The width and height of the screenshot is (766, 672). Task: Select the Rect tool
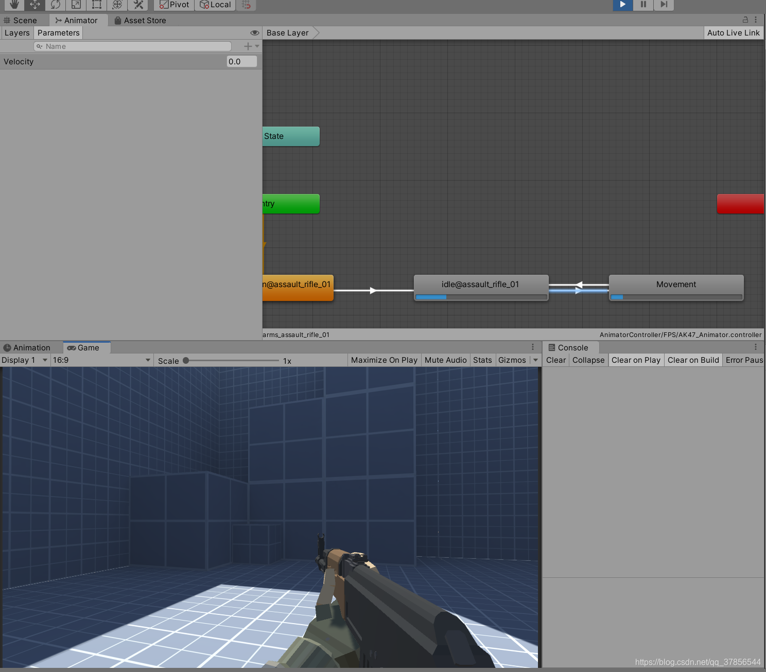(96, 5)
